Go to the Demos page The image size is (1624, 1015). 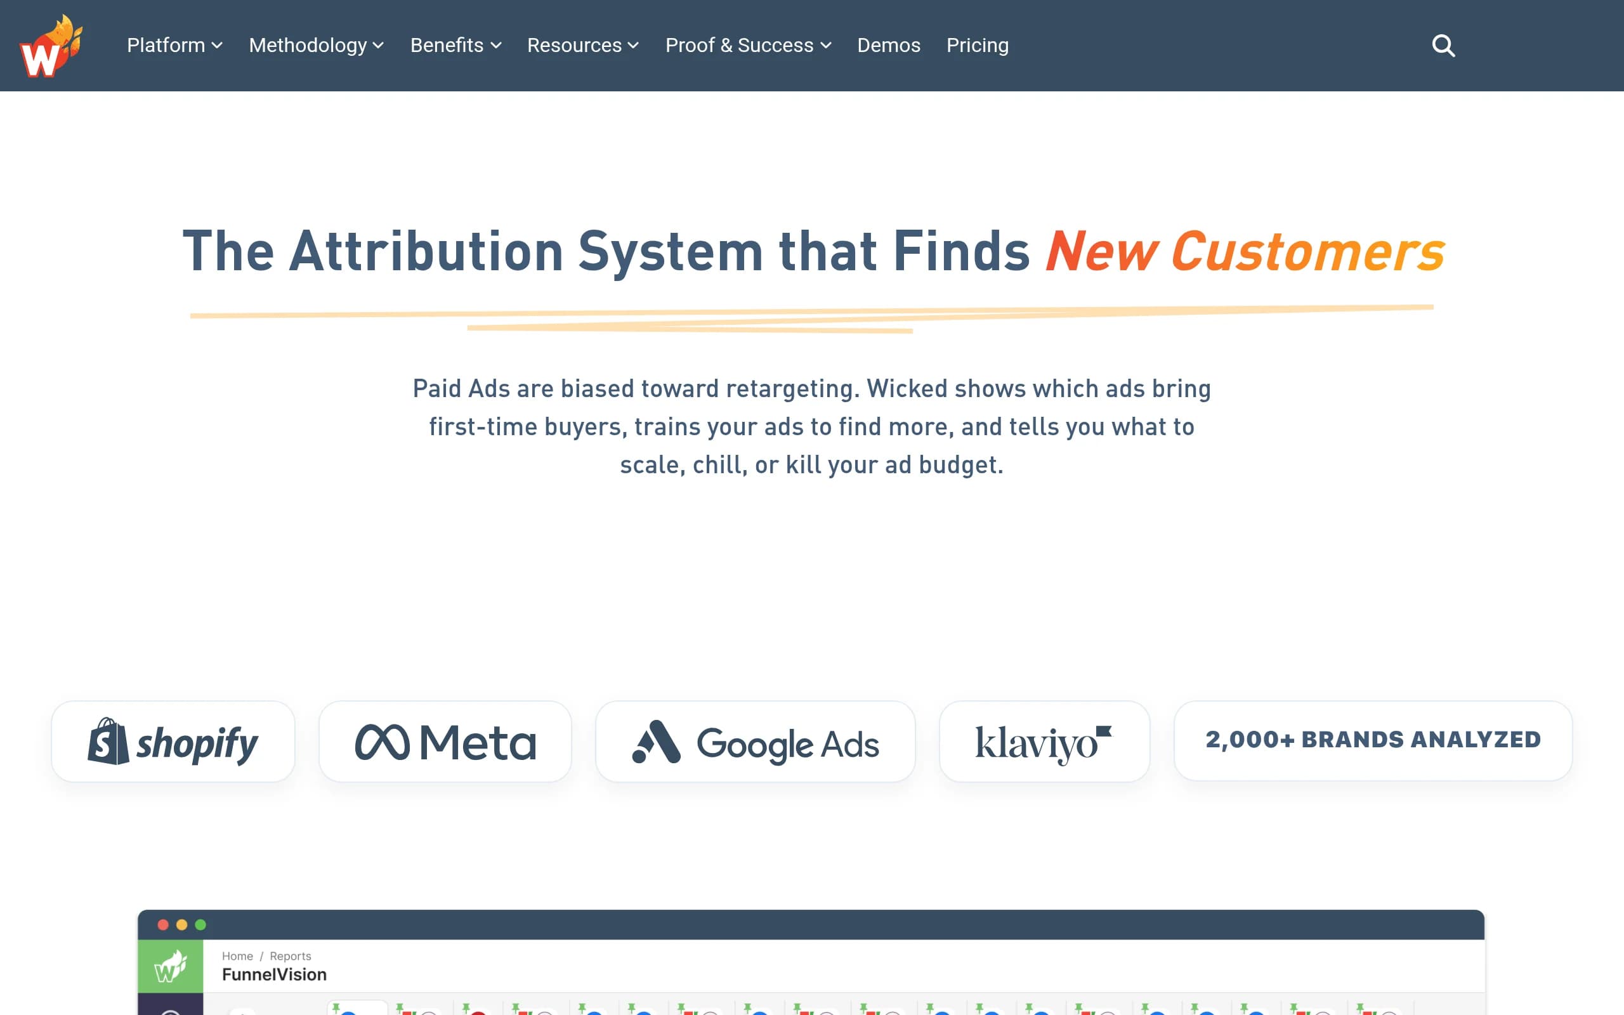pyautogui.click(x=889, y=45)
